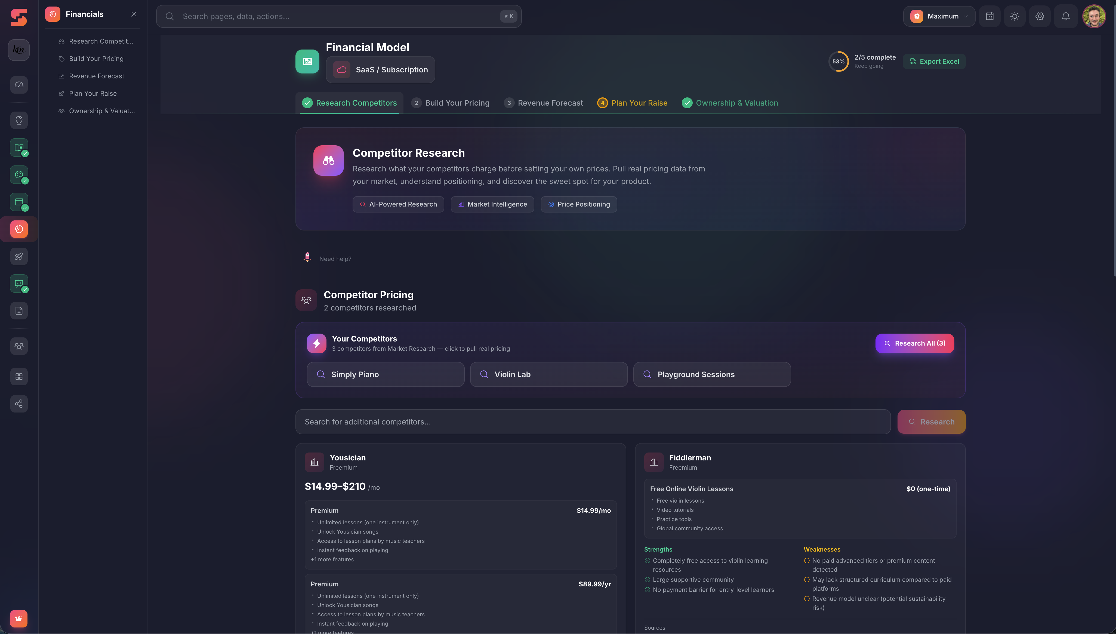Expand +1 more features under Premium
Viewport: 1116px width, 634px height.
[x=332, y=559]
